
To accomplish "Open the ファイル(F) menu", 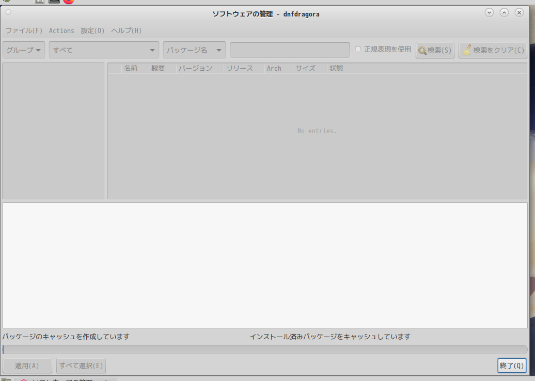I will tap(24, 30).
